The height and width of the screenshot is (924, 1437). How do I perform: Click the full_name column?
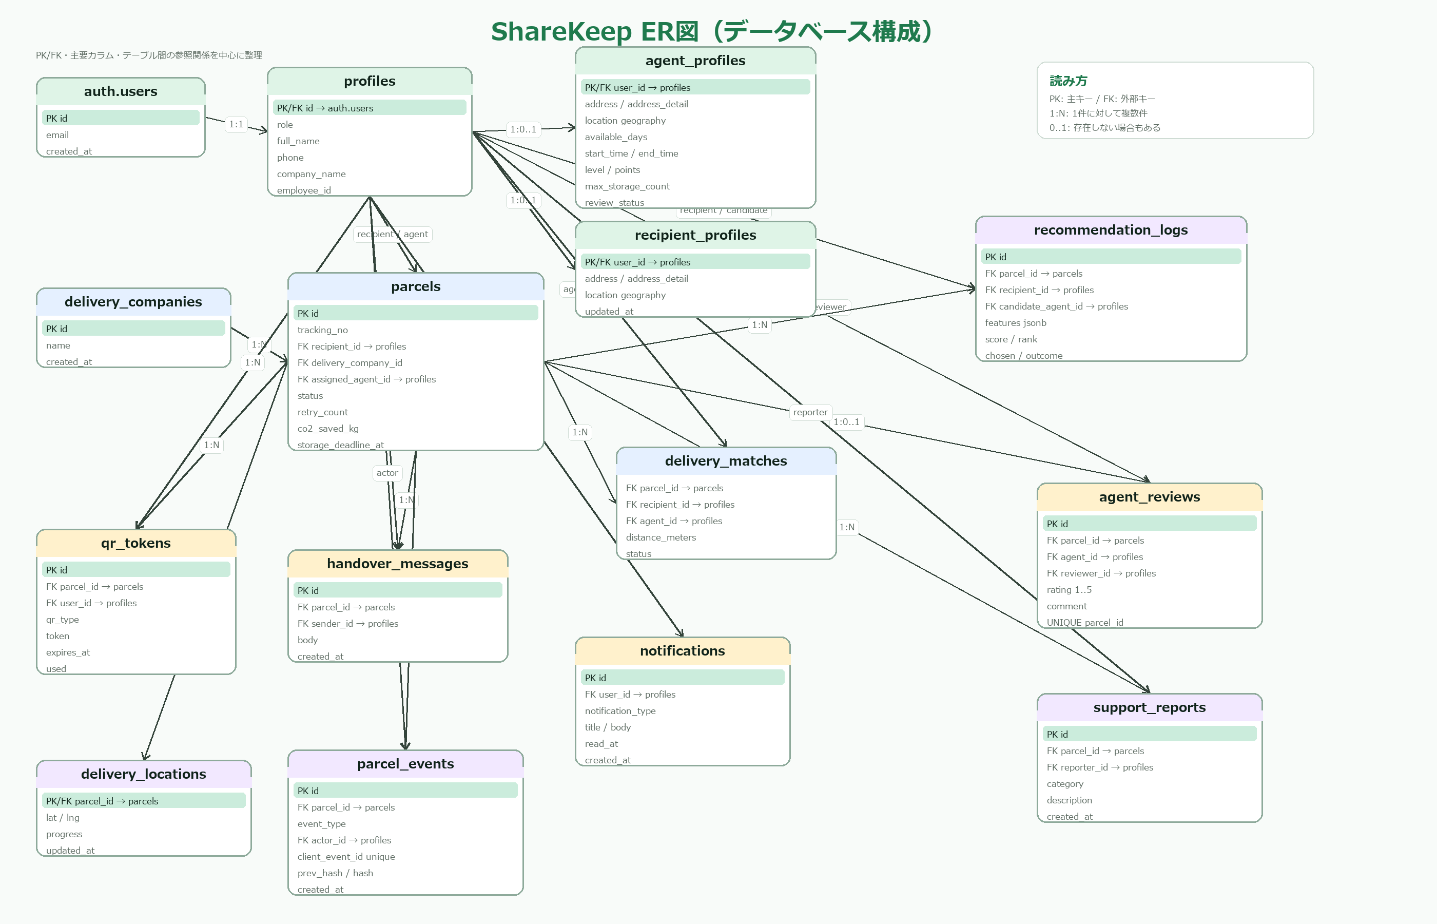[x=298, y=141]
